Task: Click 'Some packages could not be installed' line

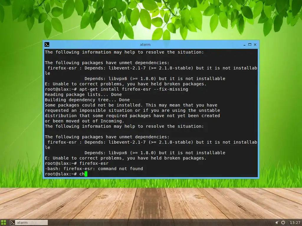Action: pos(131,105)
